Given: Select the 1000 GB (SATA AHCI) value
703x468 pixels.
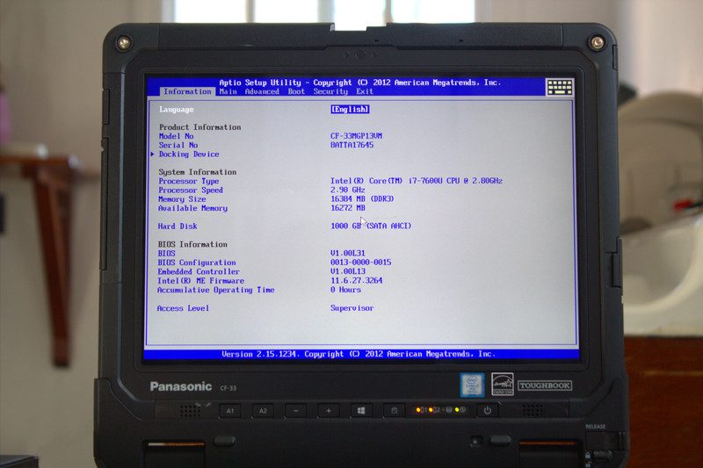Looking at the screenshot, I should click(x=371, y=226).
